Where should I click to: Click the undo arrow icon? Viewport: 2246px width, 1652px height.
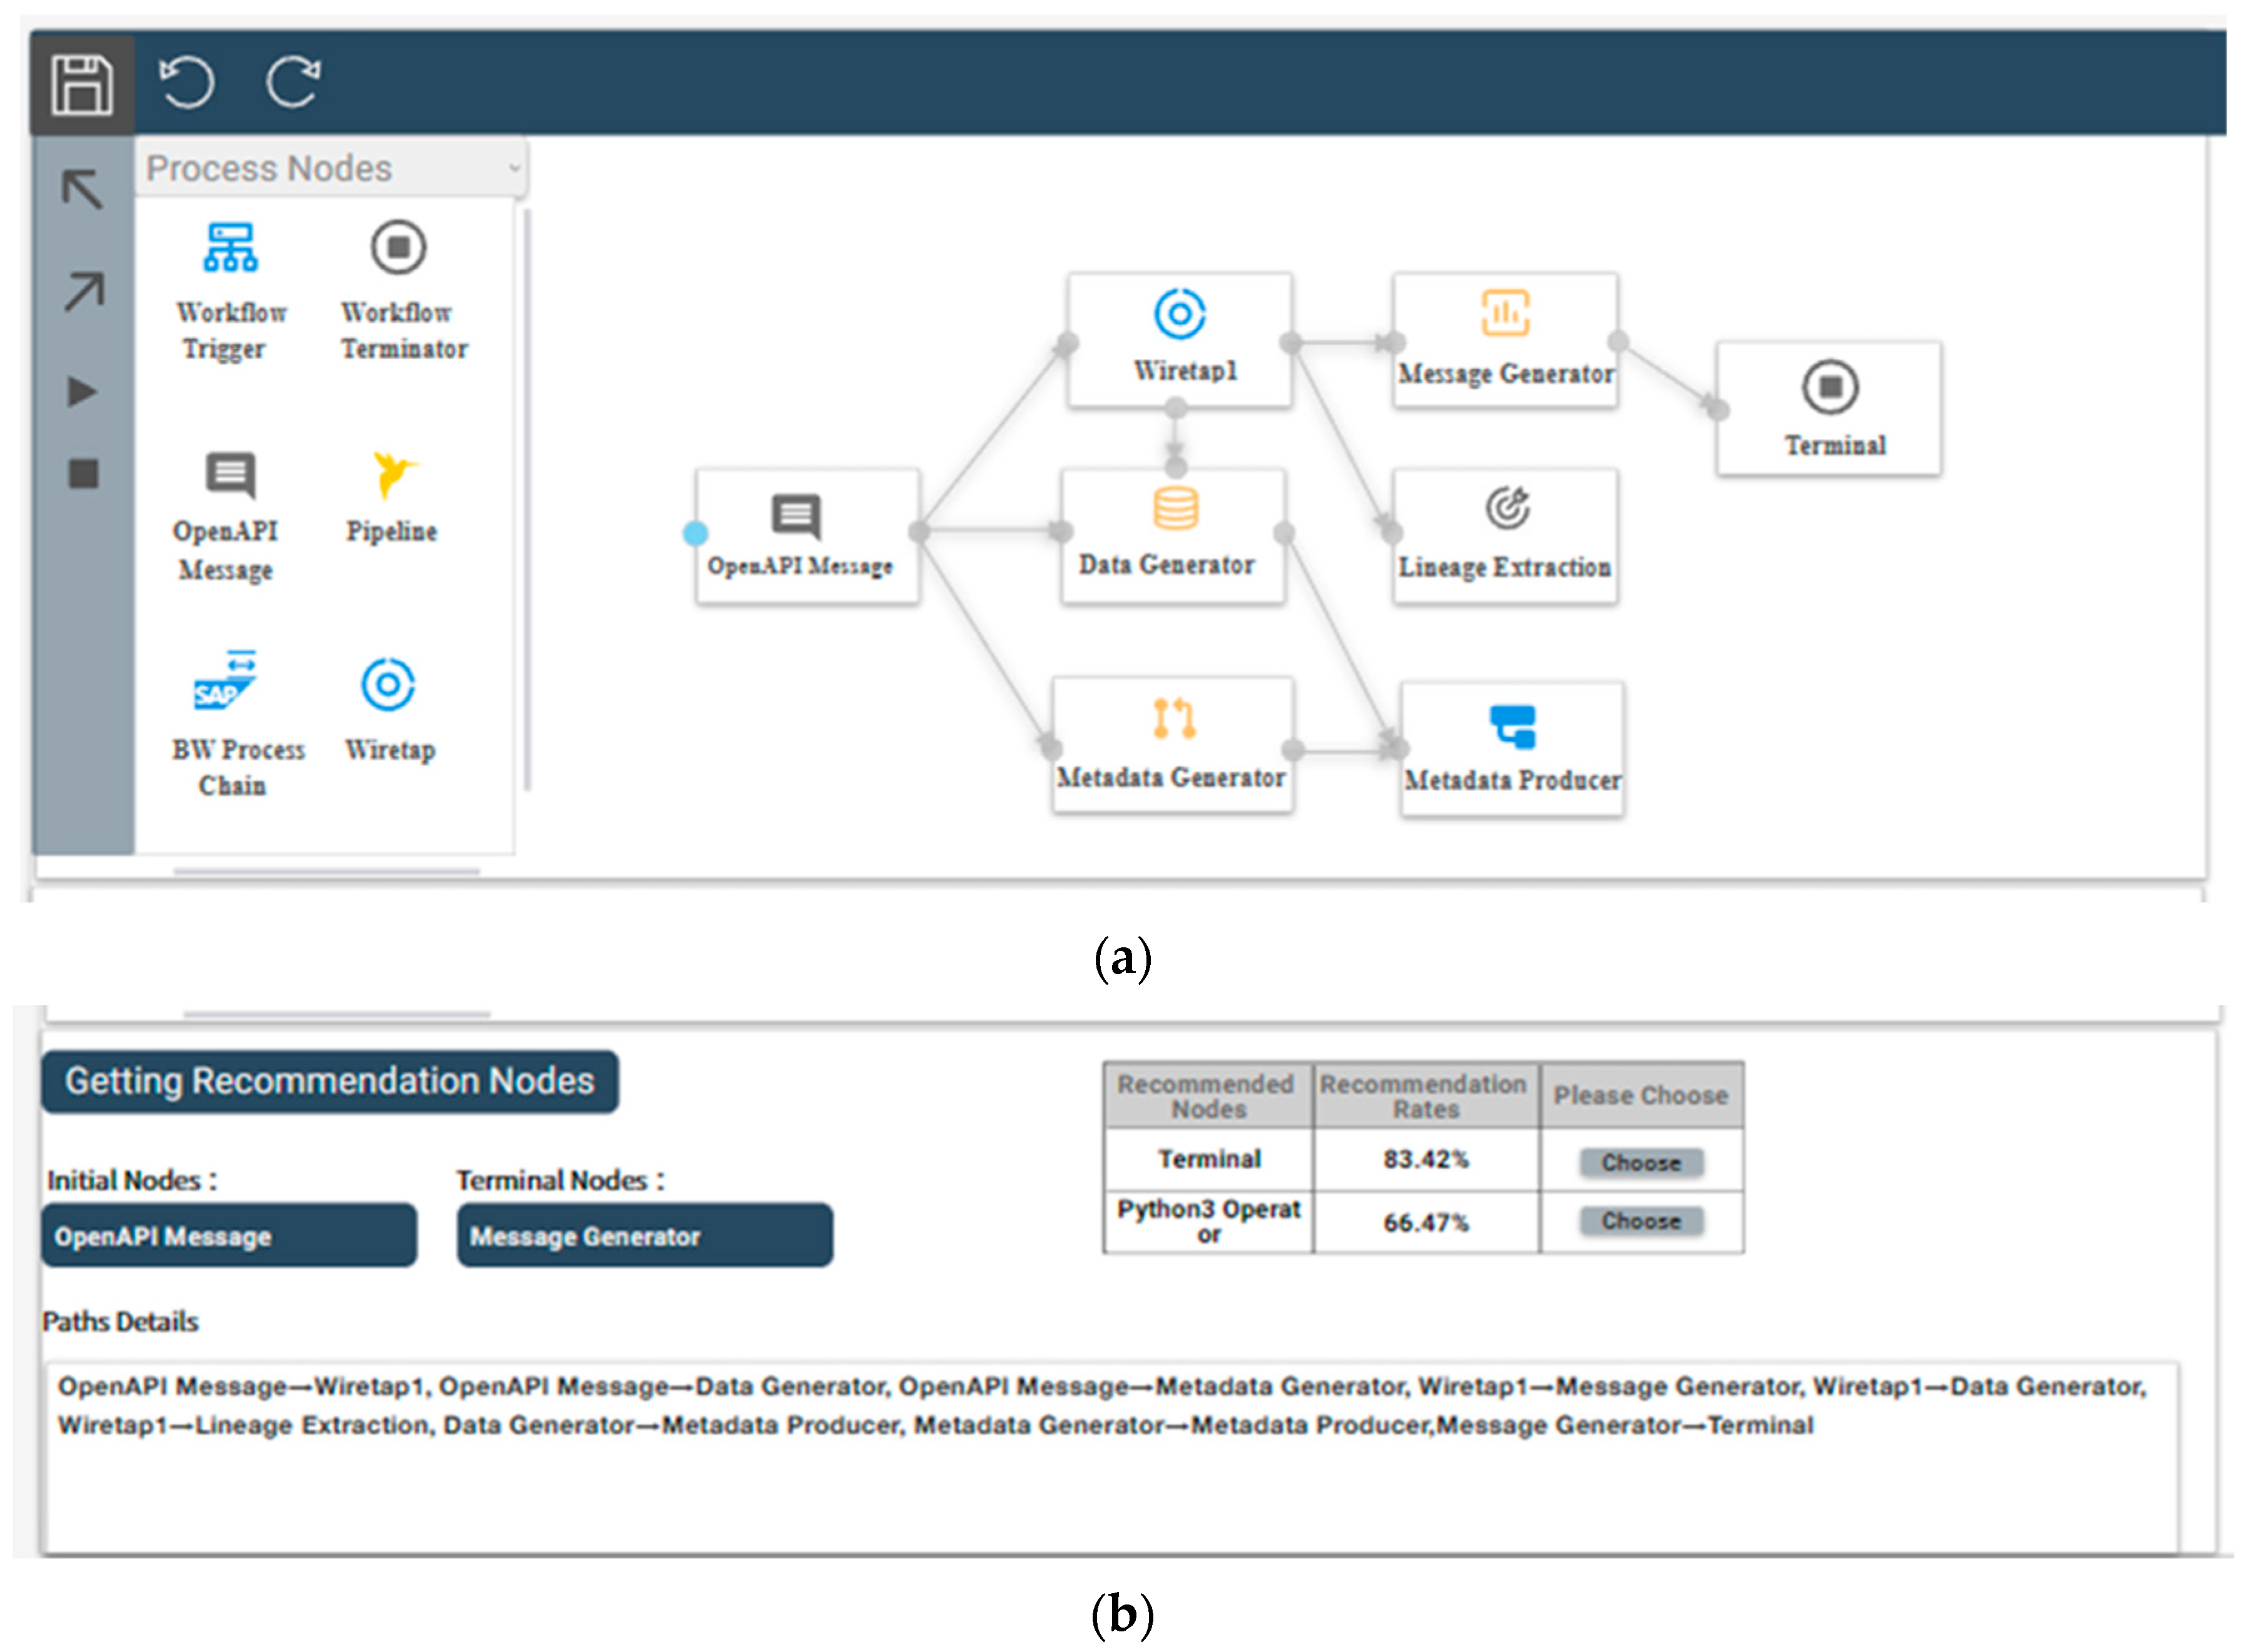pos(187,82)
